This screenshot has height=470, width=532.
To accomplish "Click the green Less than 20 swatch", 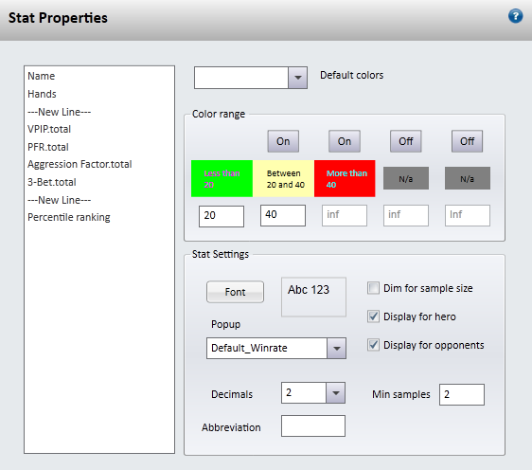I will coord(222,179).
